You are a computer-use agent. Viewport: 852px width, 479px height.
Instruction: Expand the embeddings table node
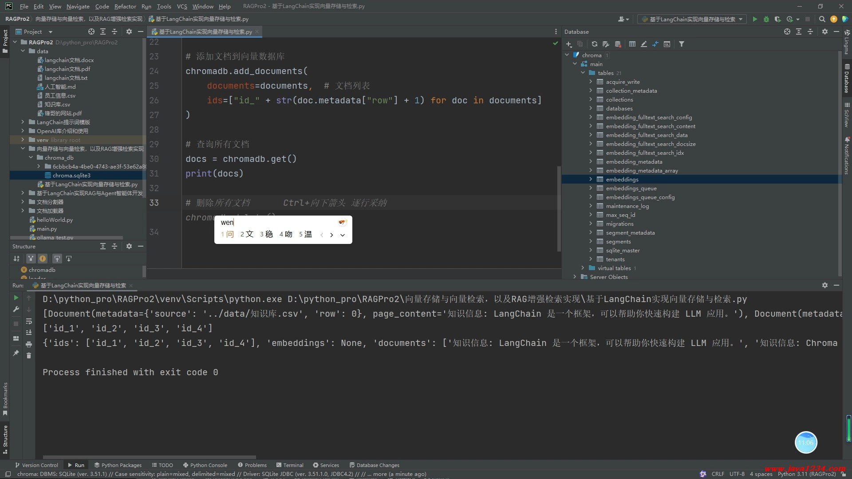591,179
